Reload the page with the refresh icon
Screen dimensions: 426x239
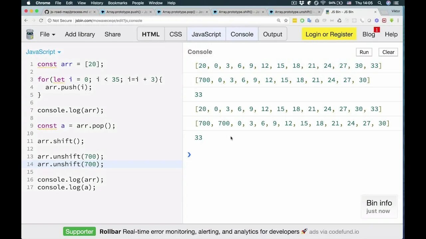[41, 20]
